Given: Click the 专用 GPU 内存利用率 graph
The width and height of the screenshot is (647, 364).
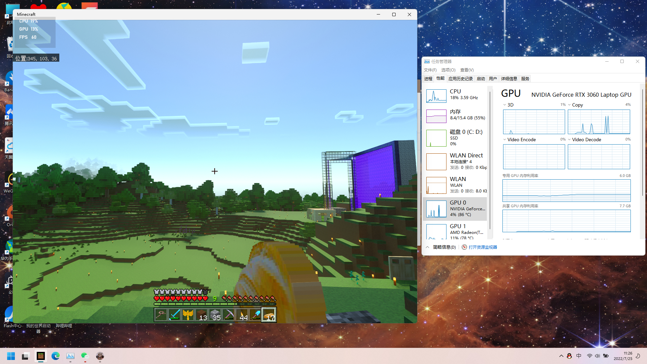Looking at the screenshot, I should (x=566, y=191).
